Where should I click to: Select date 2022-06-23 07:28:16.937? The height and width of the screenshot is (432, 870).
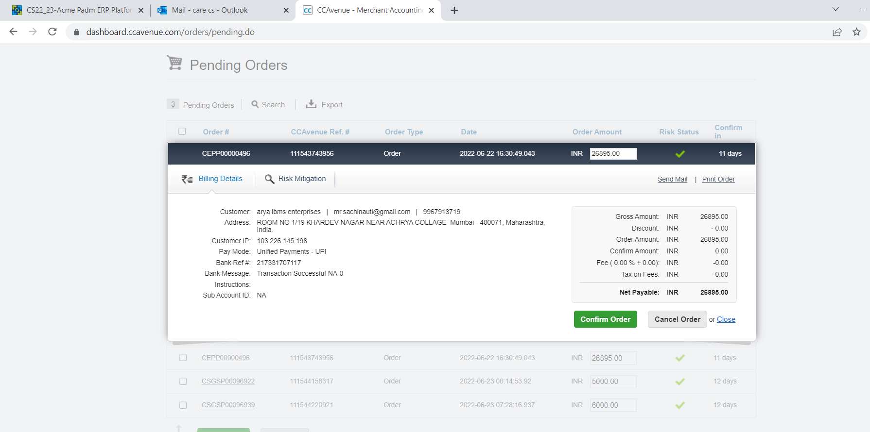[497, 405]
